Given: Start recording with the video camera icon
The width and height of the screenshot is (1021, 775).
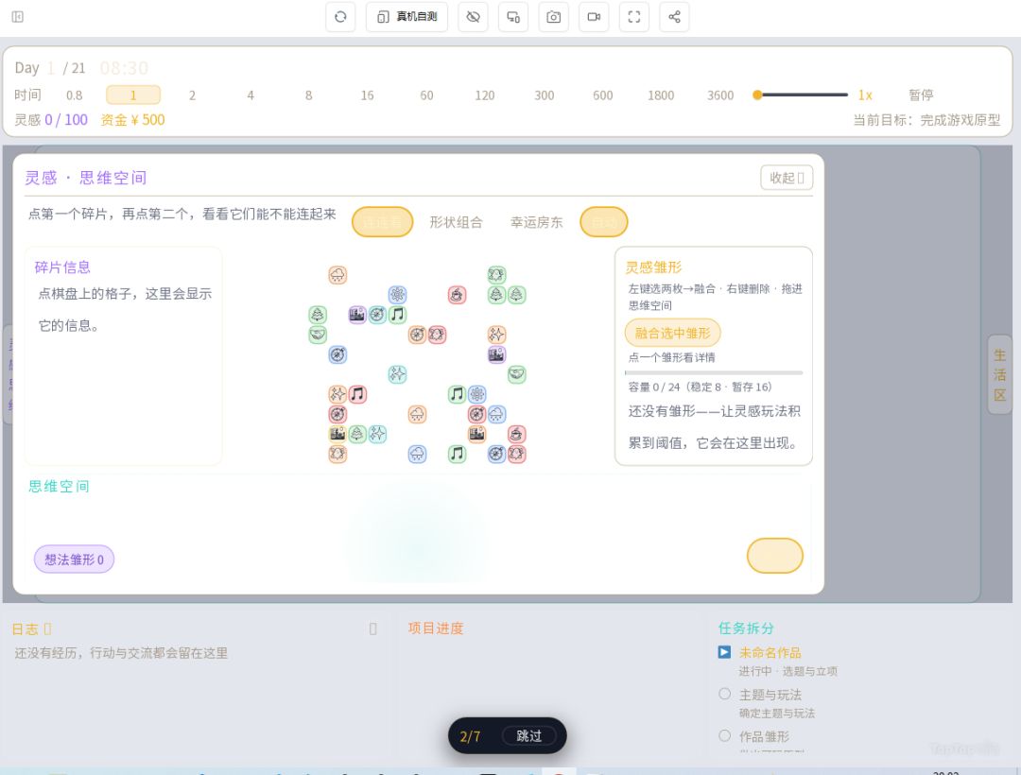Looking at the screenshot, I should 594,17.
